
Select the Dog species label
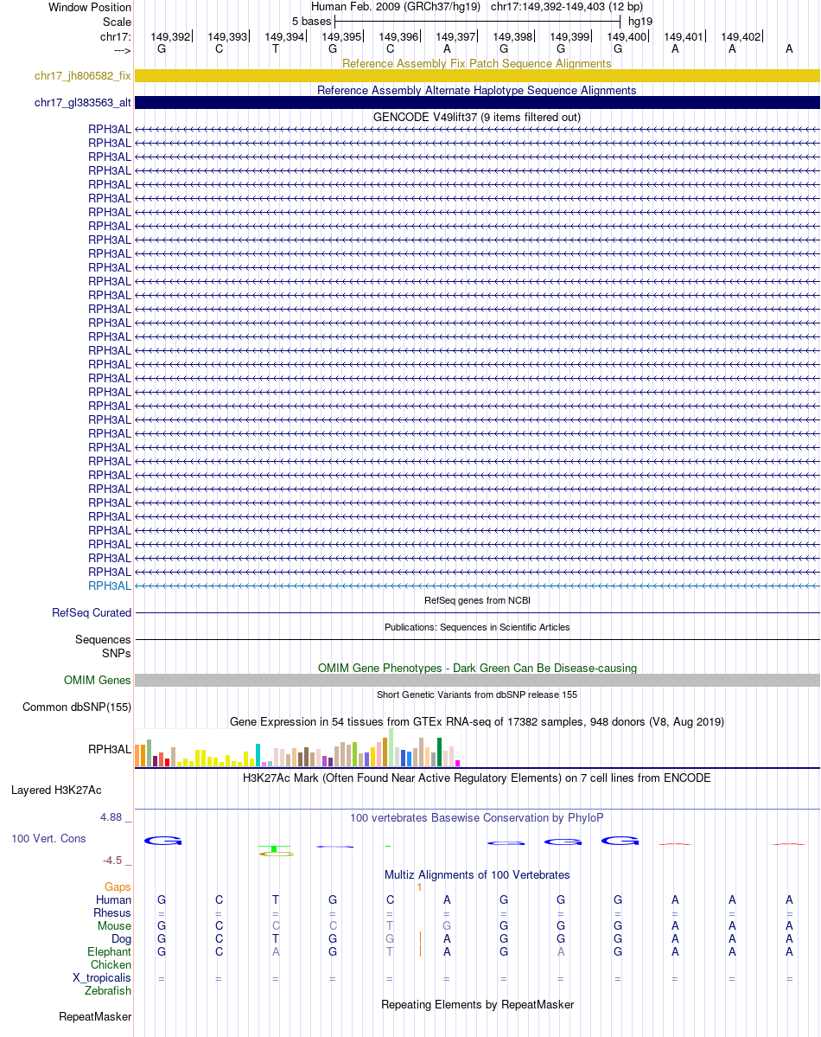(122, 939)
